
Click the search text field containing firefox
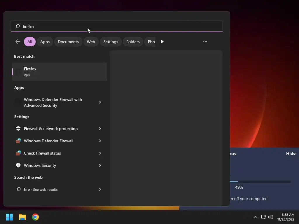pos(117,26)
